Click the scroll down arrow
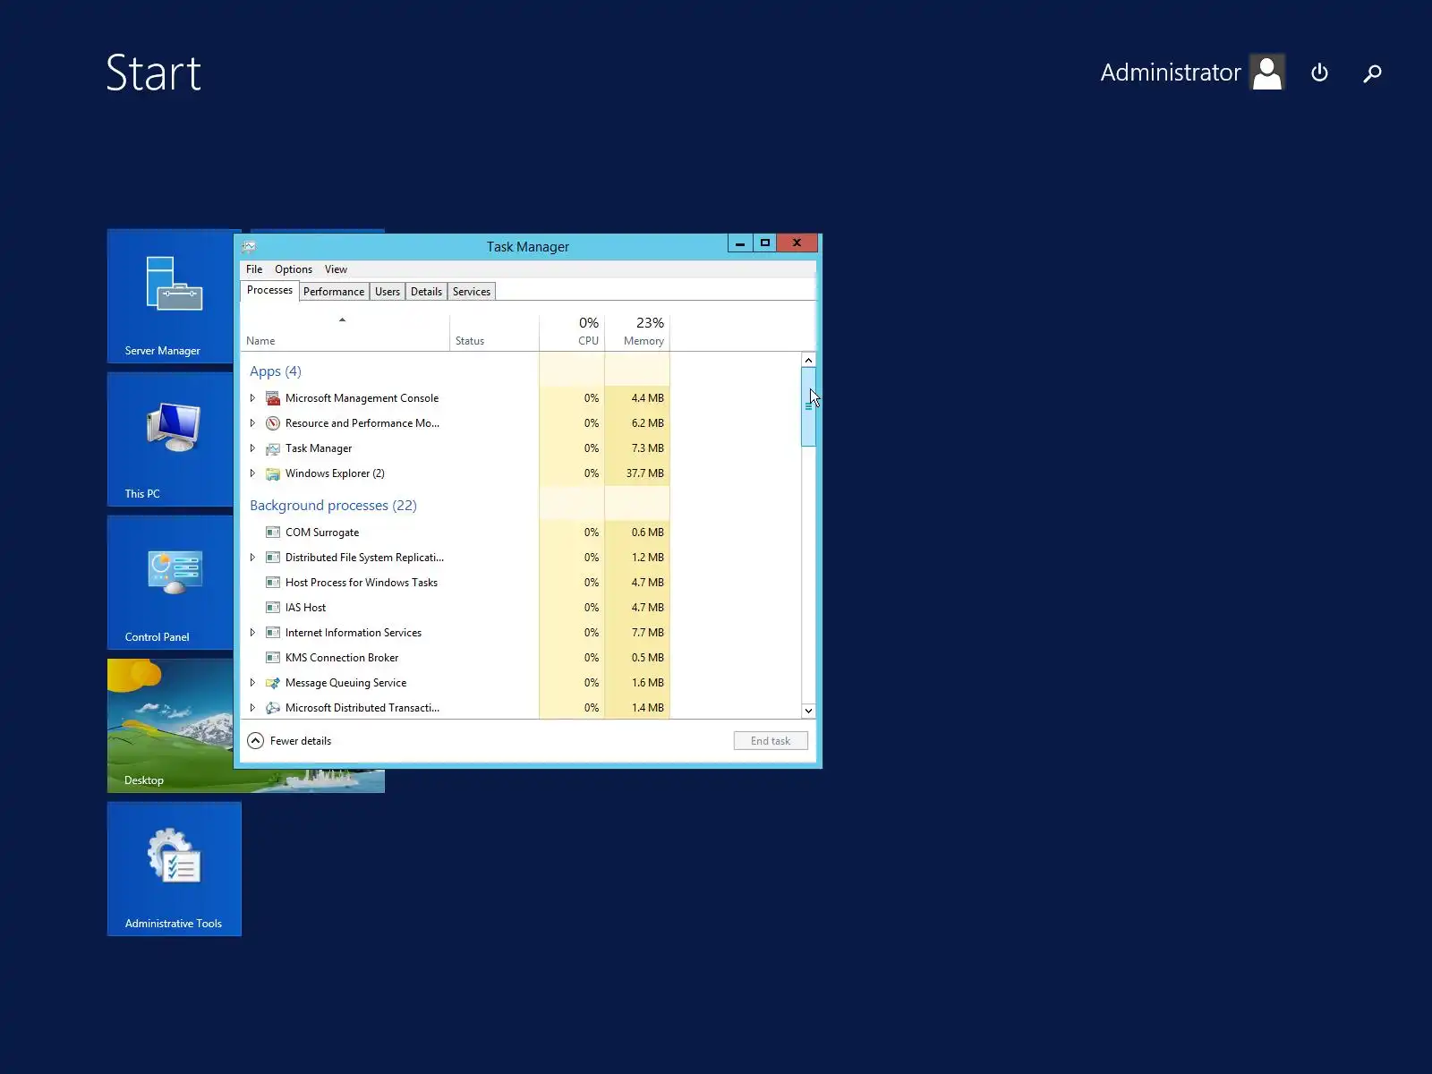The width and height of the screenshot is (1432, 1074). [808, 711]
